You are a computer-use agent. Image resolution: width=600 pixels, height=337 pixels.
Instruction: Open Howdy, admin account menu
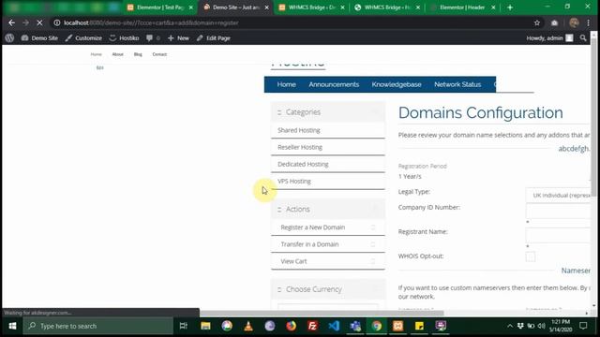[549, 37]
